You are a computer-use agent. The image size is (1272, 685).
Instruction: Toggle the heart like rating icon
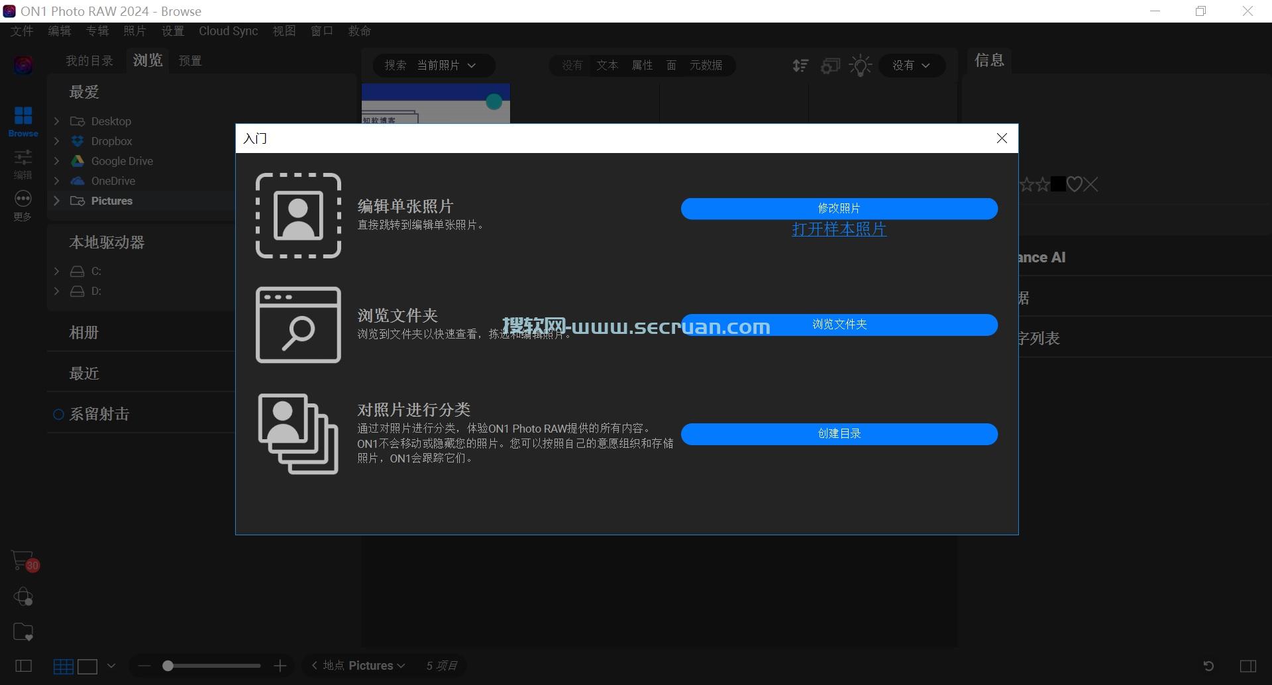coord(1075,184)
